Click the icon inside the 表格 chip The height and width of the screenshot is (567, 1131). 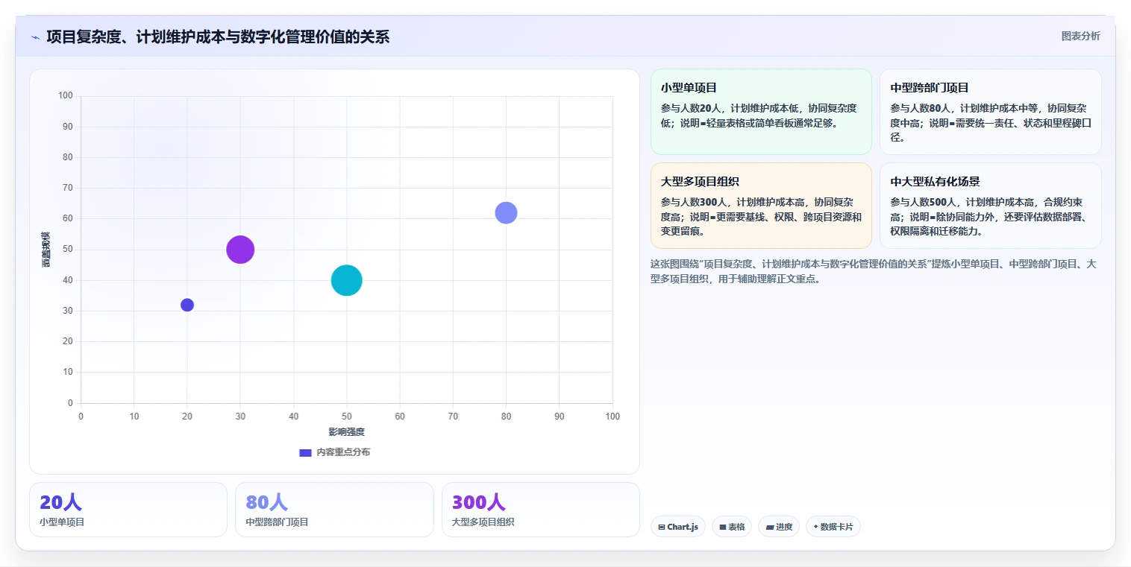[x=723, y=528]
